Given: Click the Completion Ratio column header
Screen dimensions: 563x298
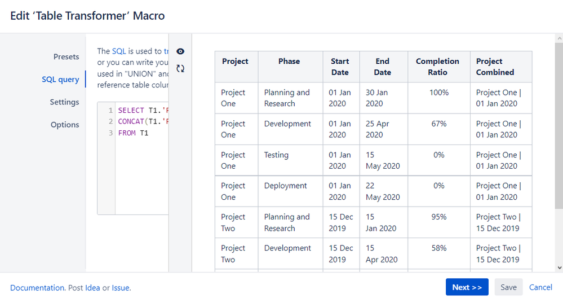Looking at the screenshot, I should pyautogui.click(x=437, y=67).
